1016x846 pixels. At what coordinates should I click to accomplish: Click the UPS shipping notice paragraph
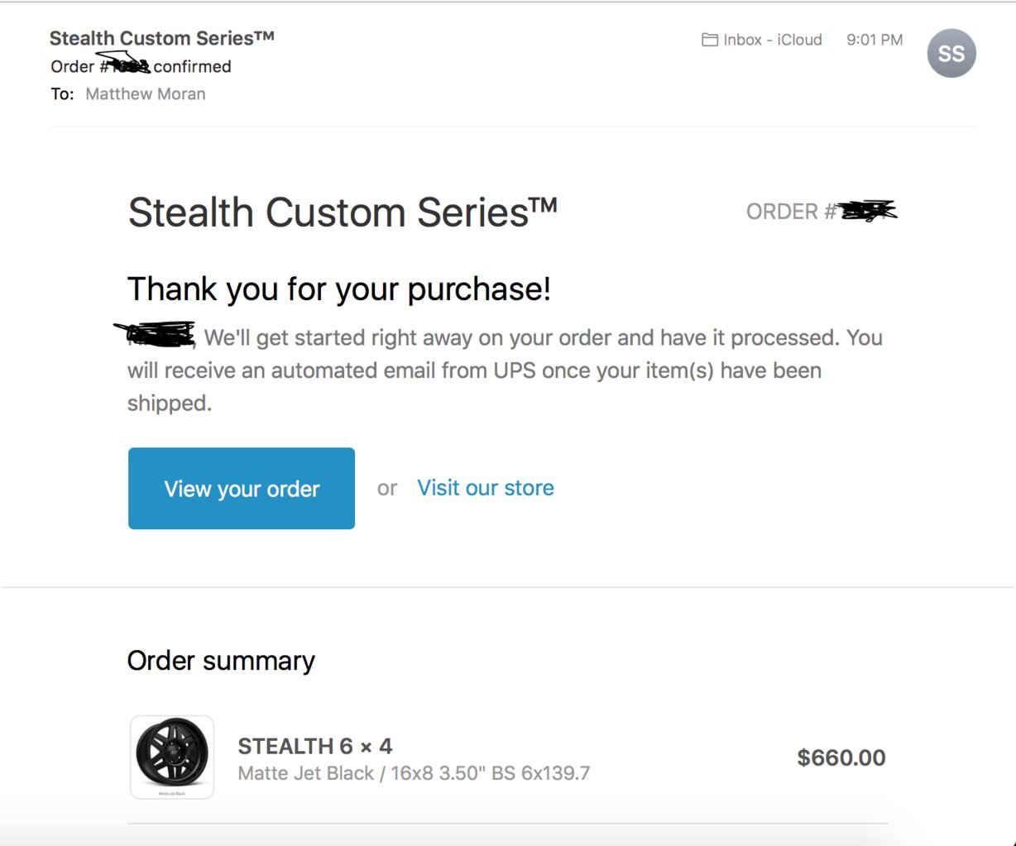click(505, 370)
